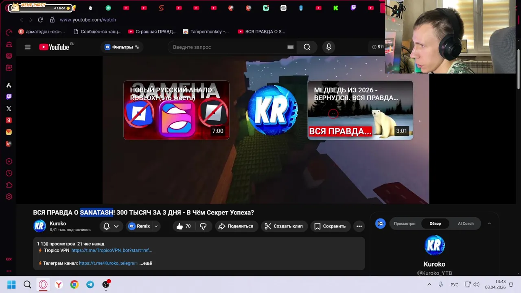521x293 pixels.
Task: Open bookmark армагедон текст
Action: [x=42, y=31]
